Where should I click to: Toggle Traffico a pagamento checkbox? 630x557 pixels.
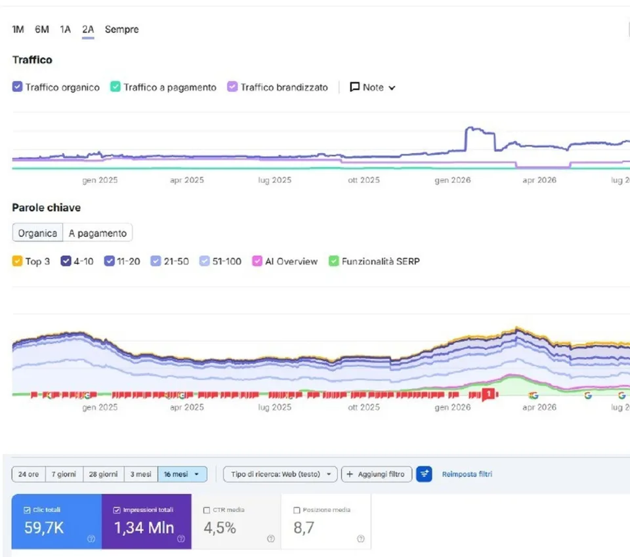point(115,87)
